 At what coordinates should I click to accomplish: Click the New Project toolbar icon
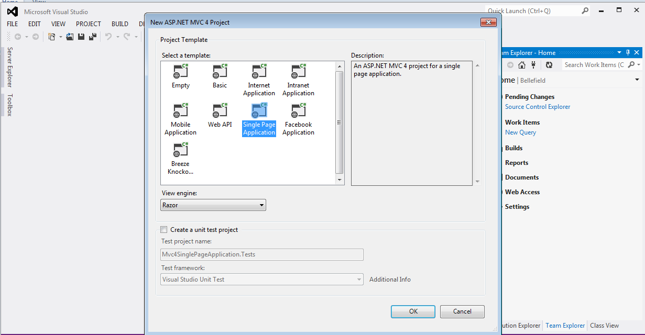[x=52, y=37]
